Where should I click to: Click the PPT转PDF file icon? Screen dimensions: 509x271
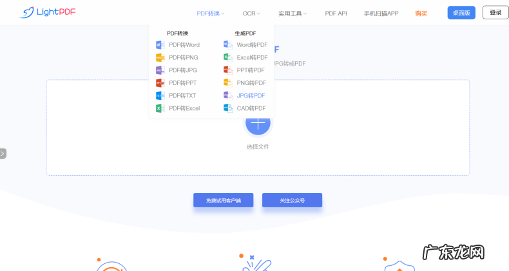point(228,70)
